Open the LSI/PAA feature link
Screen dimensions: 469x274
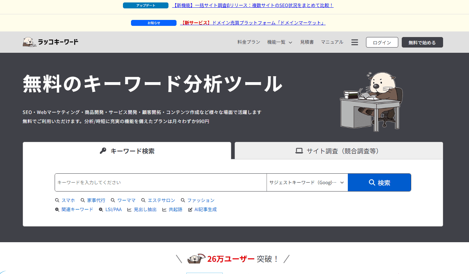[113, 210]
